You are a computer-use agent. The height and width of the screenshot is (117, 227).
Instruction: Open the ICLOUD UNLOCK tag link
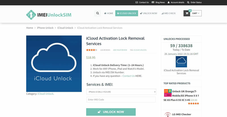click(140, 50)
